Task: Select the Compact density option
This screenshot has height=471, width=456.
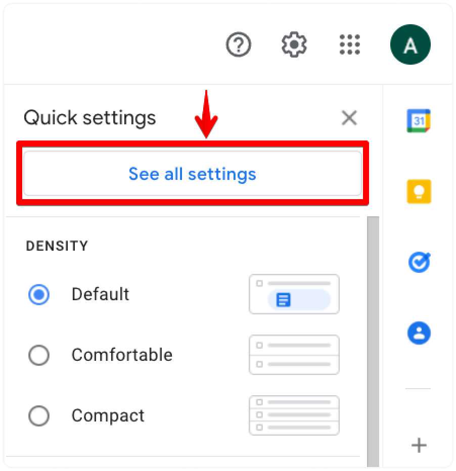Action: (x=39, y=416)
